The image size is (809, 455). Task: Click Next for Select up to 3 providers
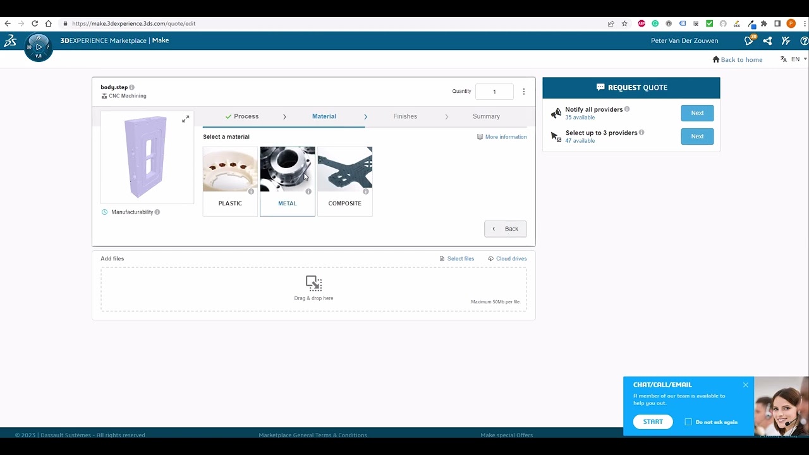tap(697, 136)
